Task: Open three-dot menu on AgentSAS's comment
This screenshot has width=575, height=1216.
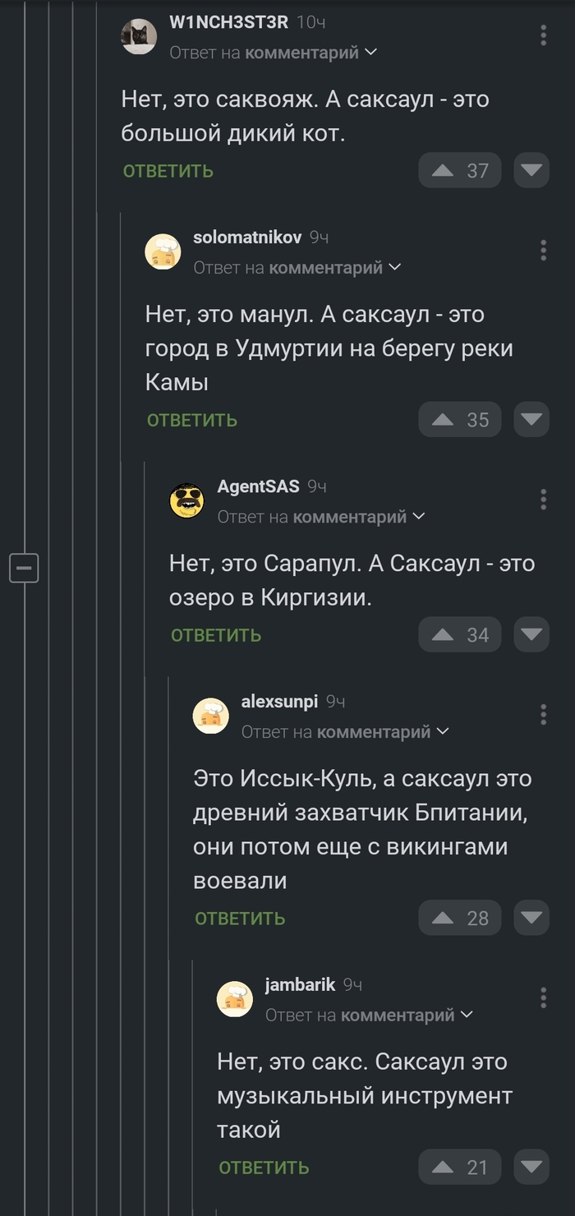Action: tap(543, 500)
